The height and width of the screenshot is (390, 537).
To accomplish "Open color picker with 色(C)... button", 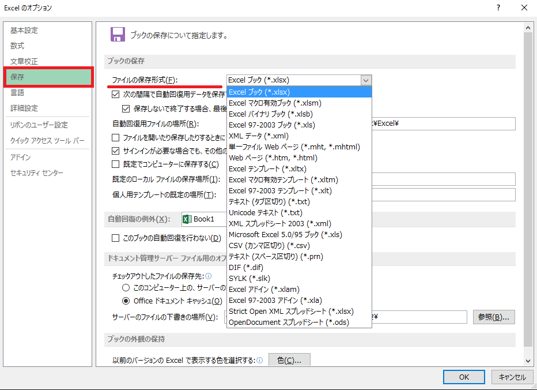I will 289,361.
